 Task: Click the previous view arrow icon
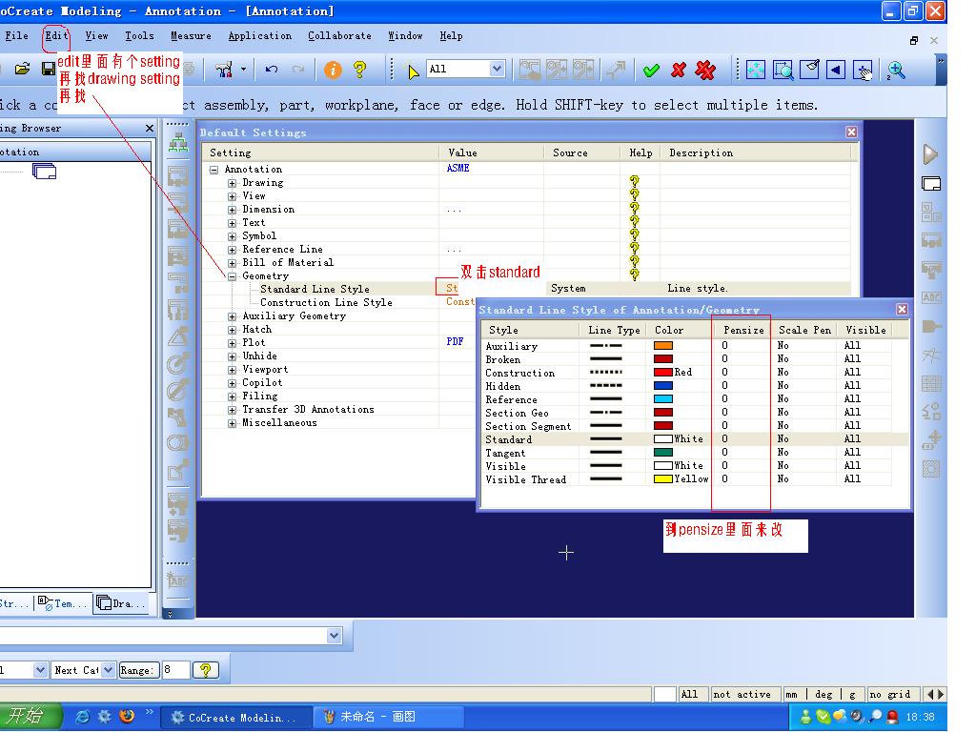(835, 70)
